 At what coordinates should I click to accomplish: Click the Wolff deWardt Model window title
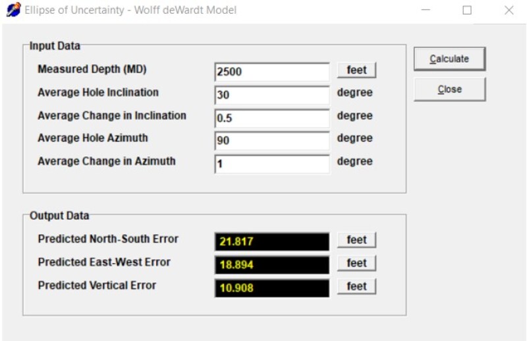[x=130, y=11]
